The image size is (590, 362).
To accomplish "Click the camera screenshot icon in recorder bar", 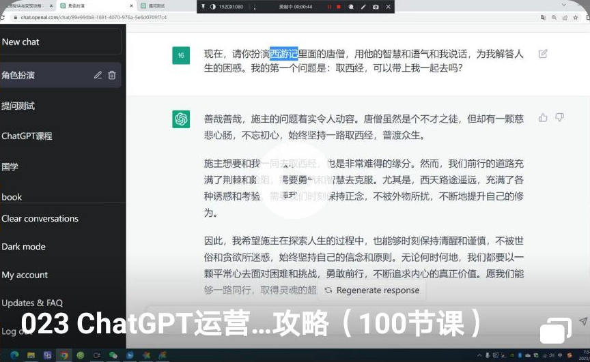I will [376, 7].
